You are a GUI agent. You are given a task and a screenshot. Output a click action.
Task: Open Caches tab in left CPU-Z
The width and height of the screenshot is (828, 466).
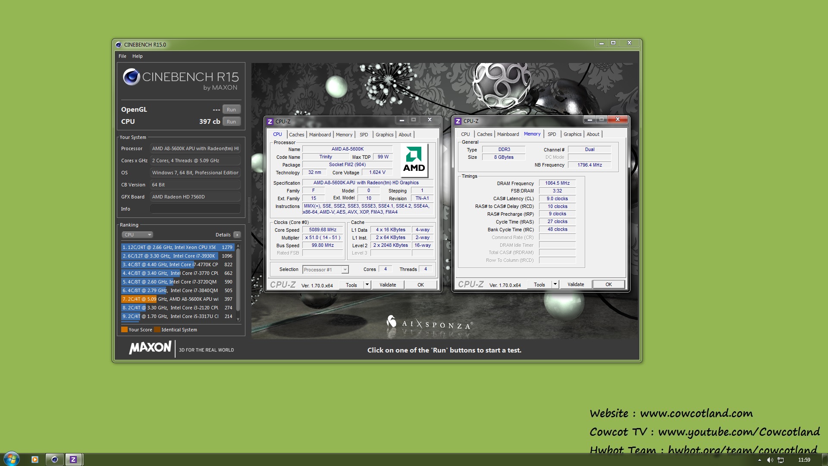tap(296, 135)
